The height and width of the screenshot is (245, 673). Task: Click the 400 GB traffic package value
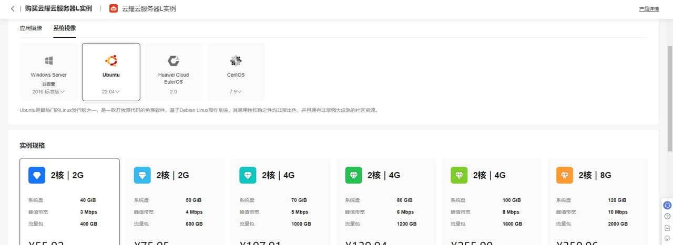[88, 223]
